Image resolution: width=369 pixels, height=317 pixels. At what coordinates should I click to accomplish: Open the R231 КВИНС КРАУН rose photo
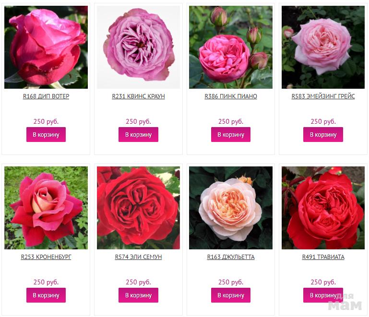pyautogui.click(x=138, y=47)
